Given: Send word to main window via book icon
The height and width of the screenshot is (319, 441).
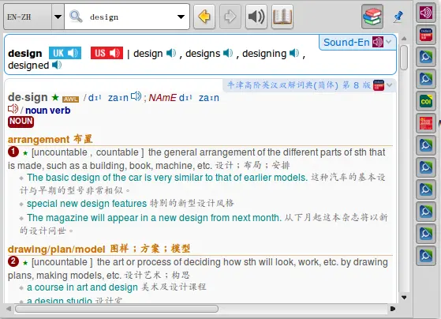Looking at the screenshot, I should pyautogui.click(x=282, y=17).
